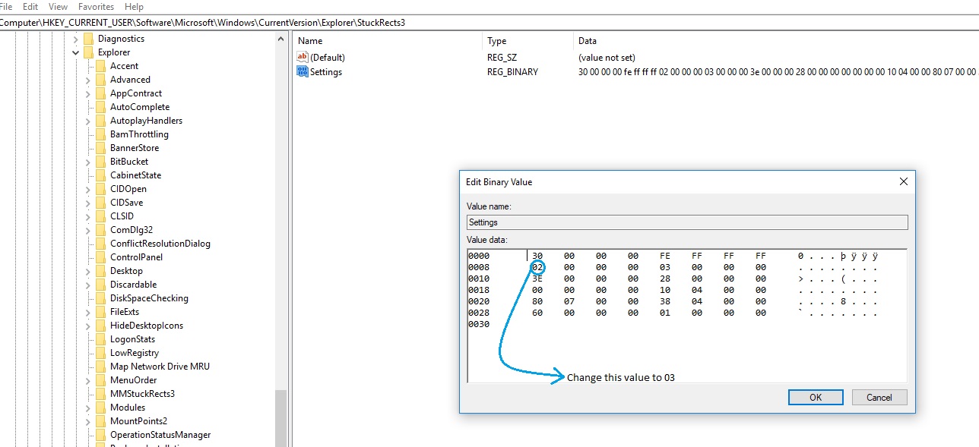Click the registry path address bar
This screenshot has width=979, height=447.
click(489, 23)
